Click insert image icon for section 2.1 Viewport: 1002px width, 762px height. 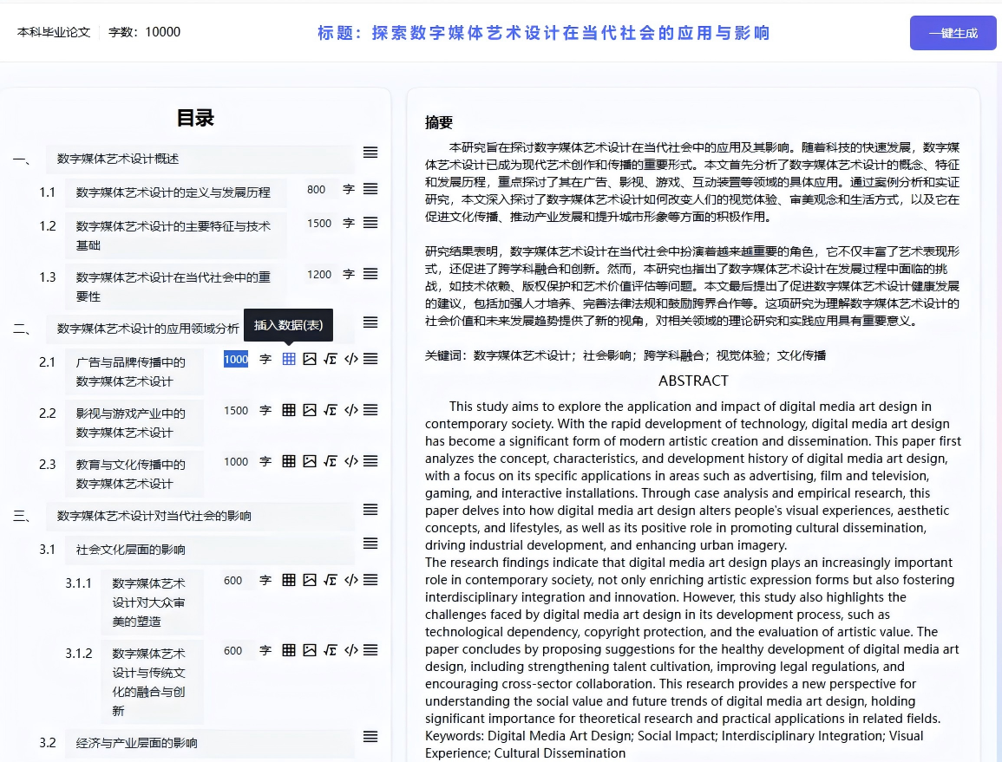click(310, 359)
